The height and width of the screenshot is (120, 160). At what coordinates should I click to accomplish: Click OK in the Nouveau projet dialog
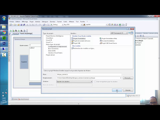pyautogui.click(x=117, y=90)
